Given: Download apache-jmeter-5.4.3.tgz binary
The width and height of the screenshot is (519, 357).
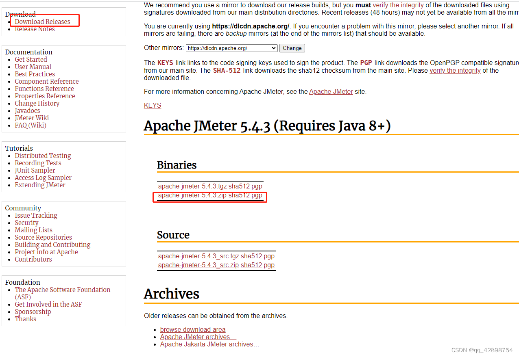Looking at the screenshot, I should 192,186.
